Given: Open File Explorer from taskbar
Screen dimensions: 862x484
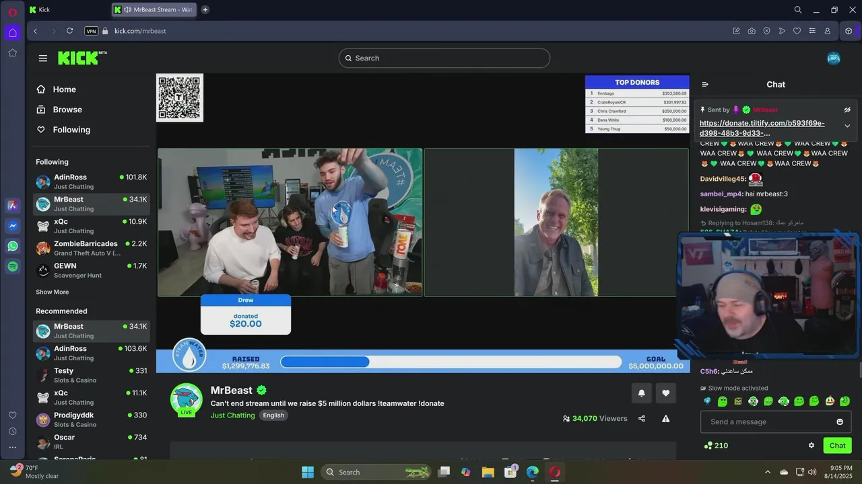Looking at the screenshot, I should coord(488,472).
